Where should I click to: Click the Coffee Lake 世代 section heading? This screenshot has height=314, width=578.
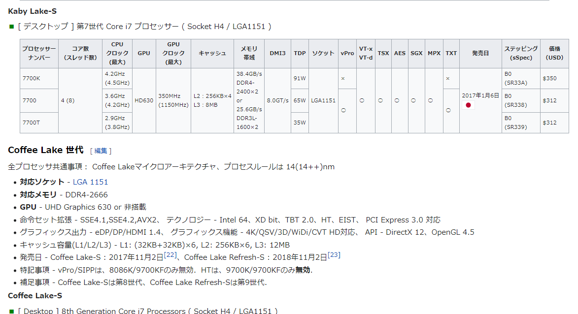(x=46, y=150)
